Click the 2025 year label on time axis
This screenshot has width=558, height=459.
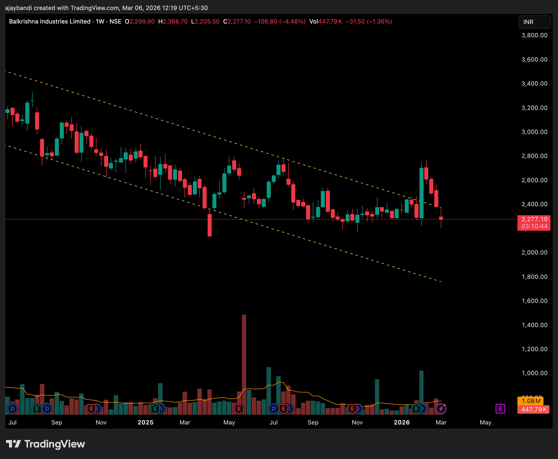pyautogui.click(x=146, y=422)
